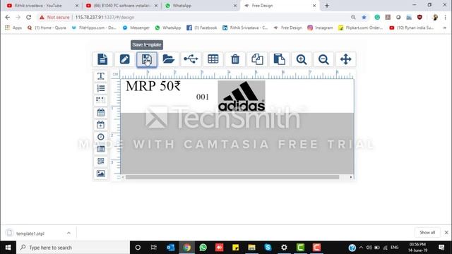Open a new browser tab
Viewport: 452px width, 254px height.
coord(327,6)
